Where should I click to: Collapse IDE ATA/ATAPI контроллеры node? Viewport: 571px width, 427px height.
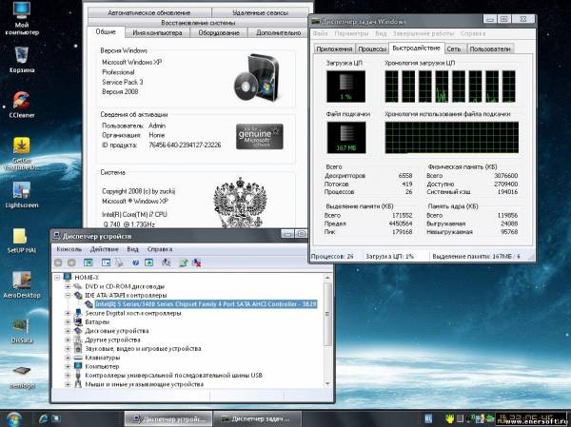(x=68, y=295)
